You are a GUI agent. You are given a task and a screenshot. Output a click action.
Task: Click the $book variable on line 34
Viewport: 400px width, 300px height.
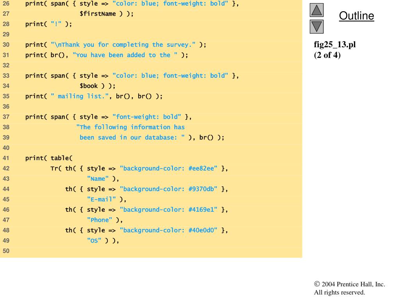pos(89,86)
